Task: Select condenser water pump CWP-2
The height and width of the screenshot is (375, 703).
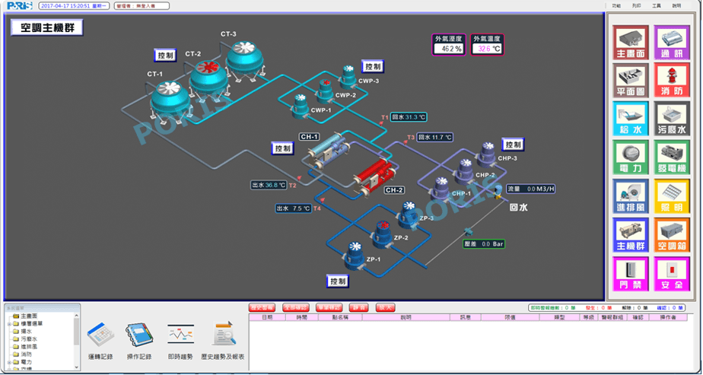Action: pos(326,92)
